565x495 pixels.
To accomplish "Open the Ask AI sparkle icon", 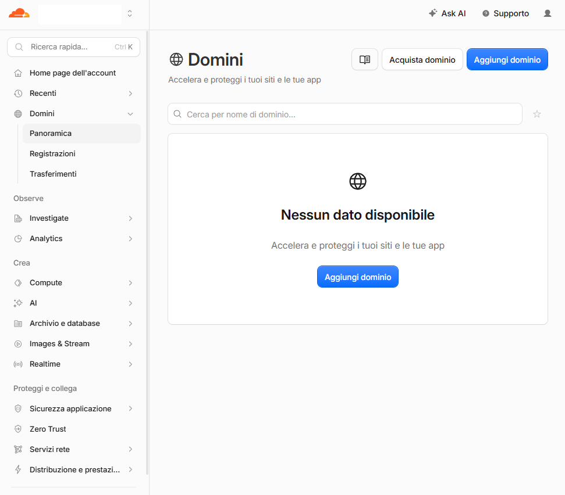I will (433, 13).
